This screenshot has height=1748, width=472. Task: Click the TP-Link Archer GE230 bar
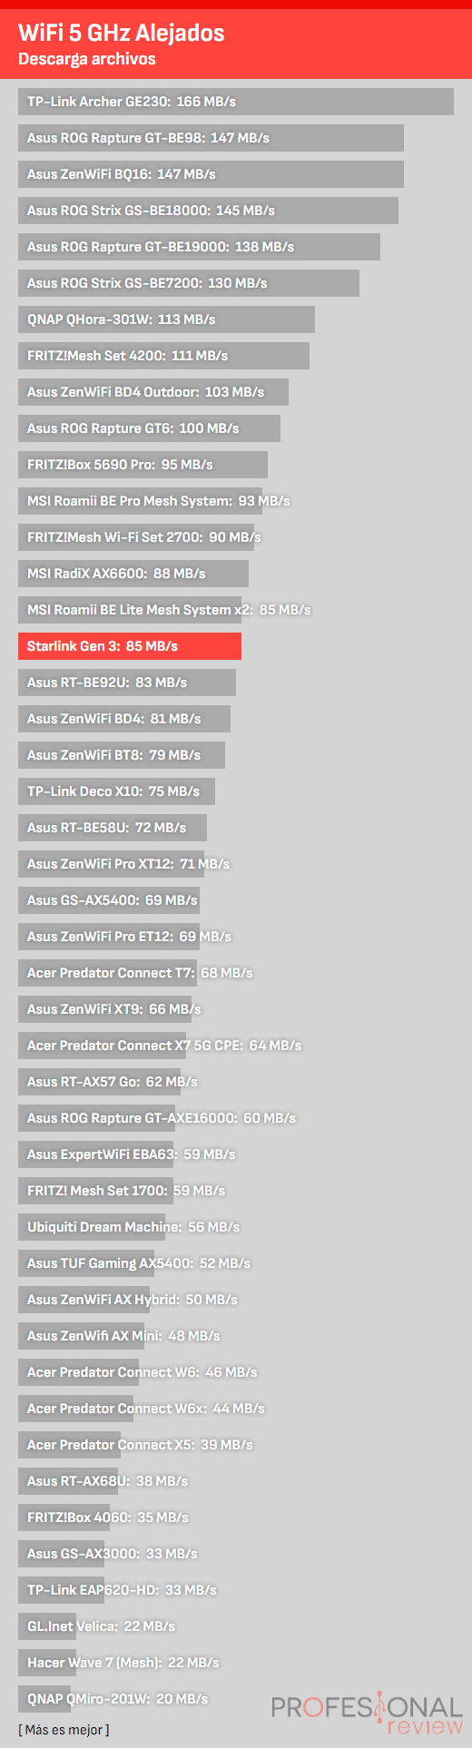coord(236,102)
